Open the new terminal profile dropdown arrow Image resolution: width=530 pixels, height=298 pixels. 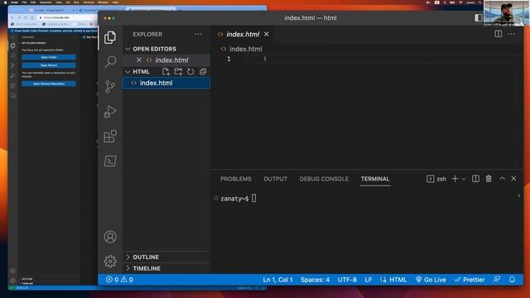[x=464, y=179]
